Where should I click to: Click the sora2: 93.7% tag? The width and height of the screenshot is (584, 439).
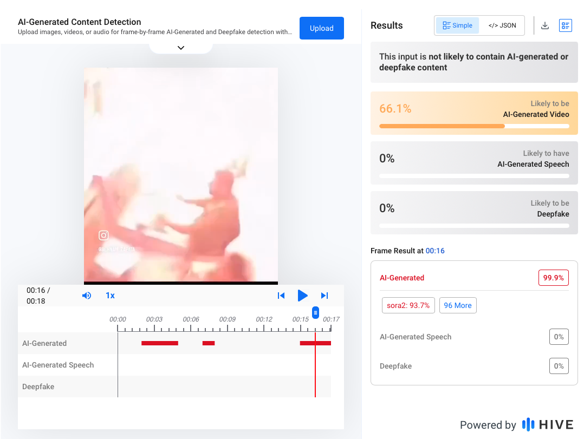[408, 305]
